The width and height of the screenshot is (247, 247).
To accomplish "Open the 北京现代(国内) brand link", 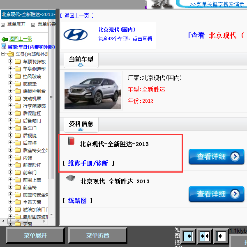I will tap(117, 30).
